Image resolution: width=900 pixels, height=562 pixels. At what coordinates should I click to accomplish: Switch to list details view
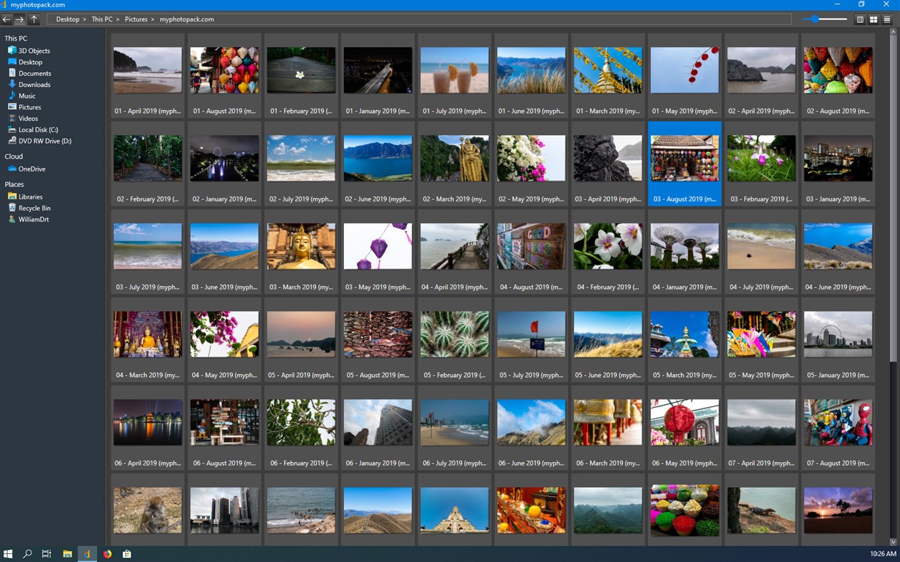click(887, 19)
